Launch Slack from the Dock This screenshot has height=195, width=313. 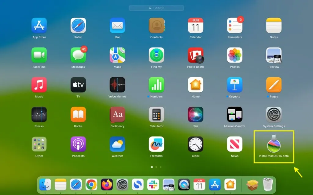point(153,184)
